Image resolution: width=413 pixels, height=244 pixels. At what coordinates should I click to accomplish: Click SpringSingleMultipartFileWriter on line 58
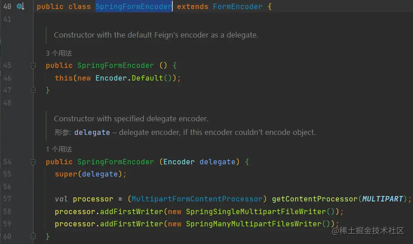pos(256,211)
